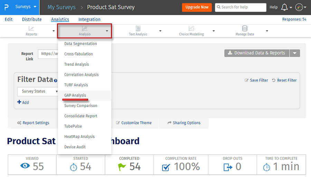The image size is (311, 177).
Task: Open the Customize Theme tab
Action: pos(134,123)
